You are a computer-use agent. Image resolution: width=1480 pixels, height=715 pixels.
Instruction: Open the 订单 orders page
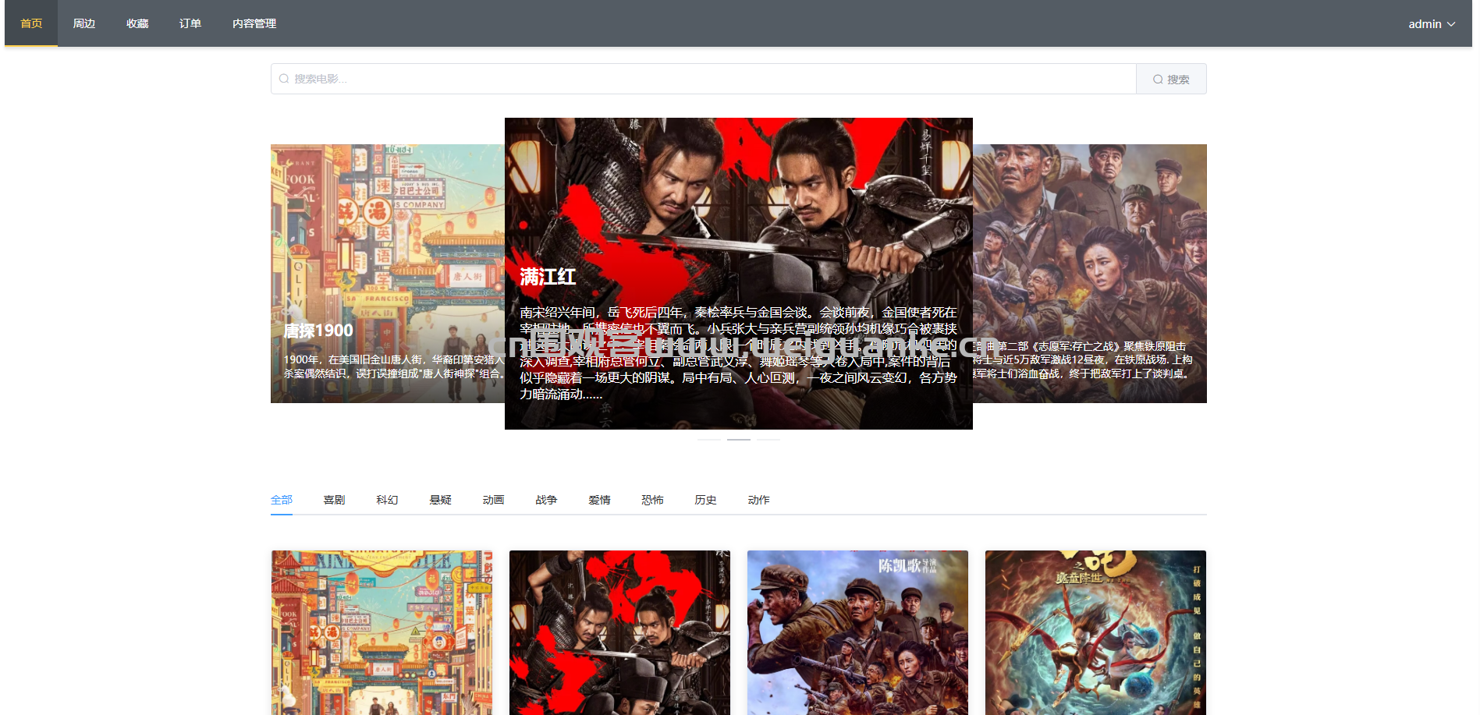190,23
